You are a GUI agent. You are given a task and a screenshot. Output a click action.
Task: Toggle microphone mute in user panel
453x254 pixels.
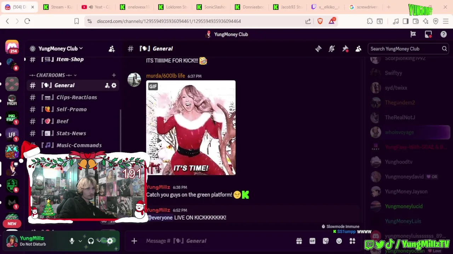click(72, 241)
